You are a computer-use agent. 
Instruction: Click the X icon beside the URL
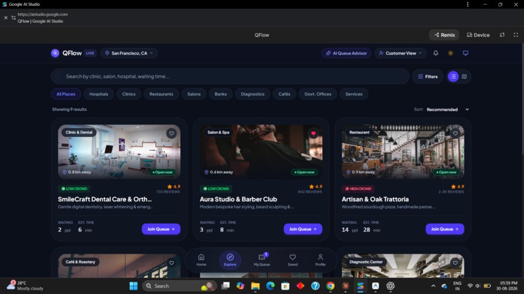(6, 18)
